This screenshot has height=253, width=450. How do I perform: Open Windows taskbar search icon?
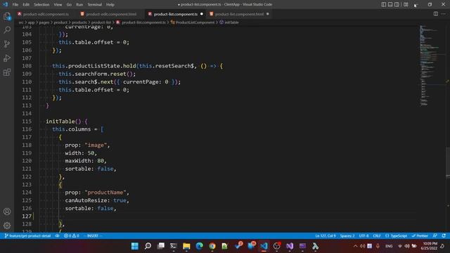(148, 246)
